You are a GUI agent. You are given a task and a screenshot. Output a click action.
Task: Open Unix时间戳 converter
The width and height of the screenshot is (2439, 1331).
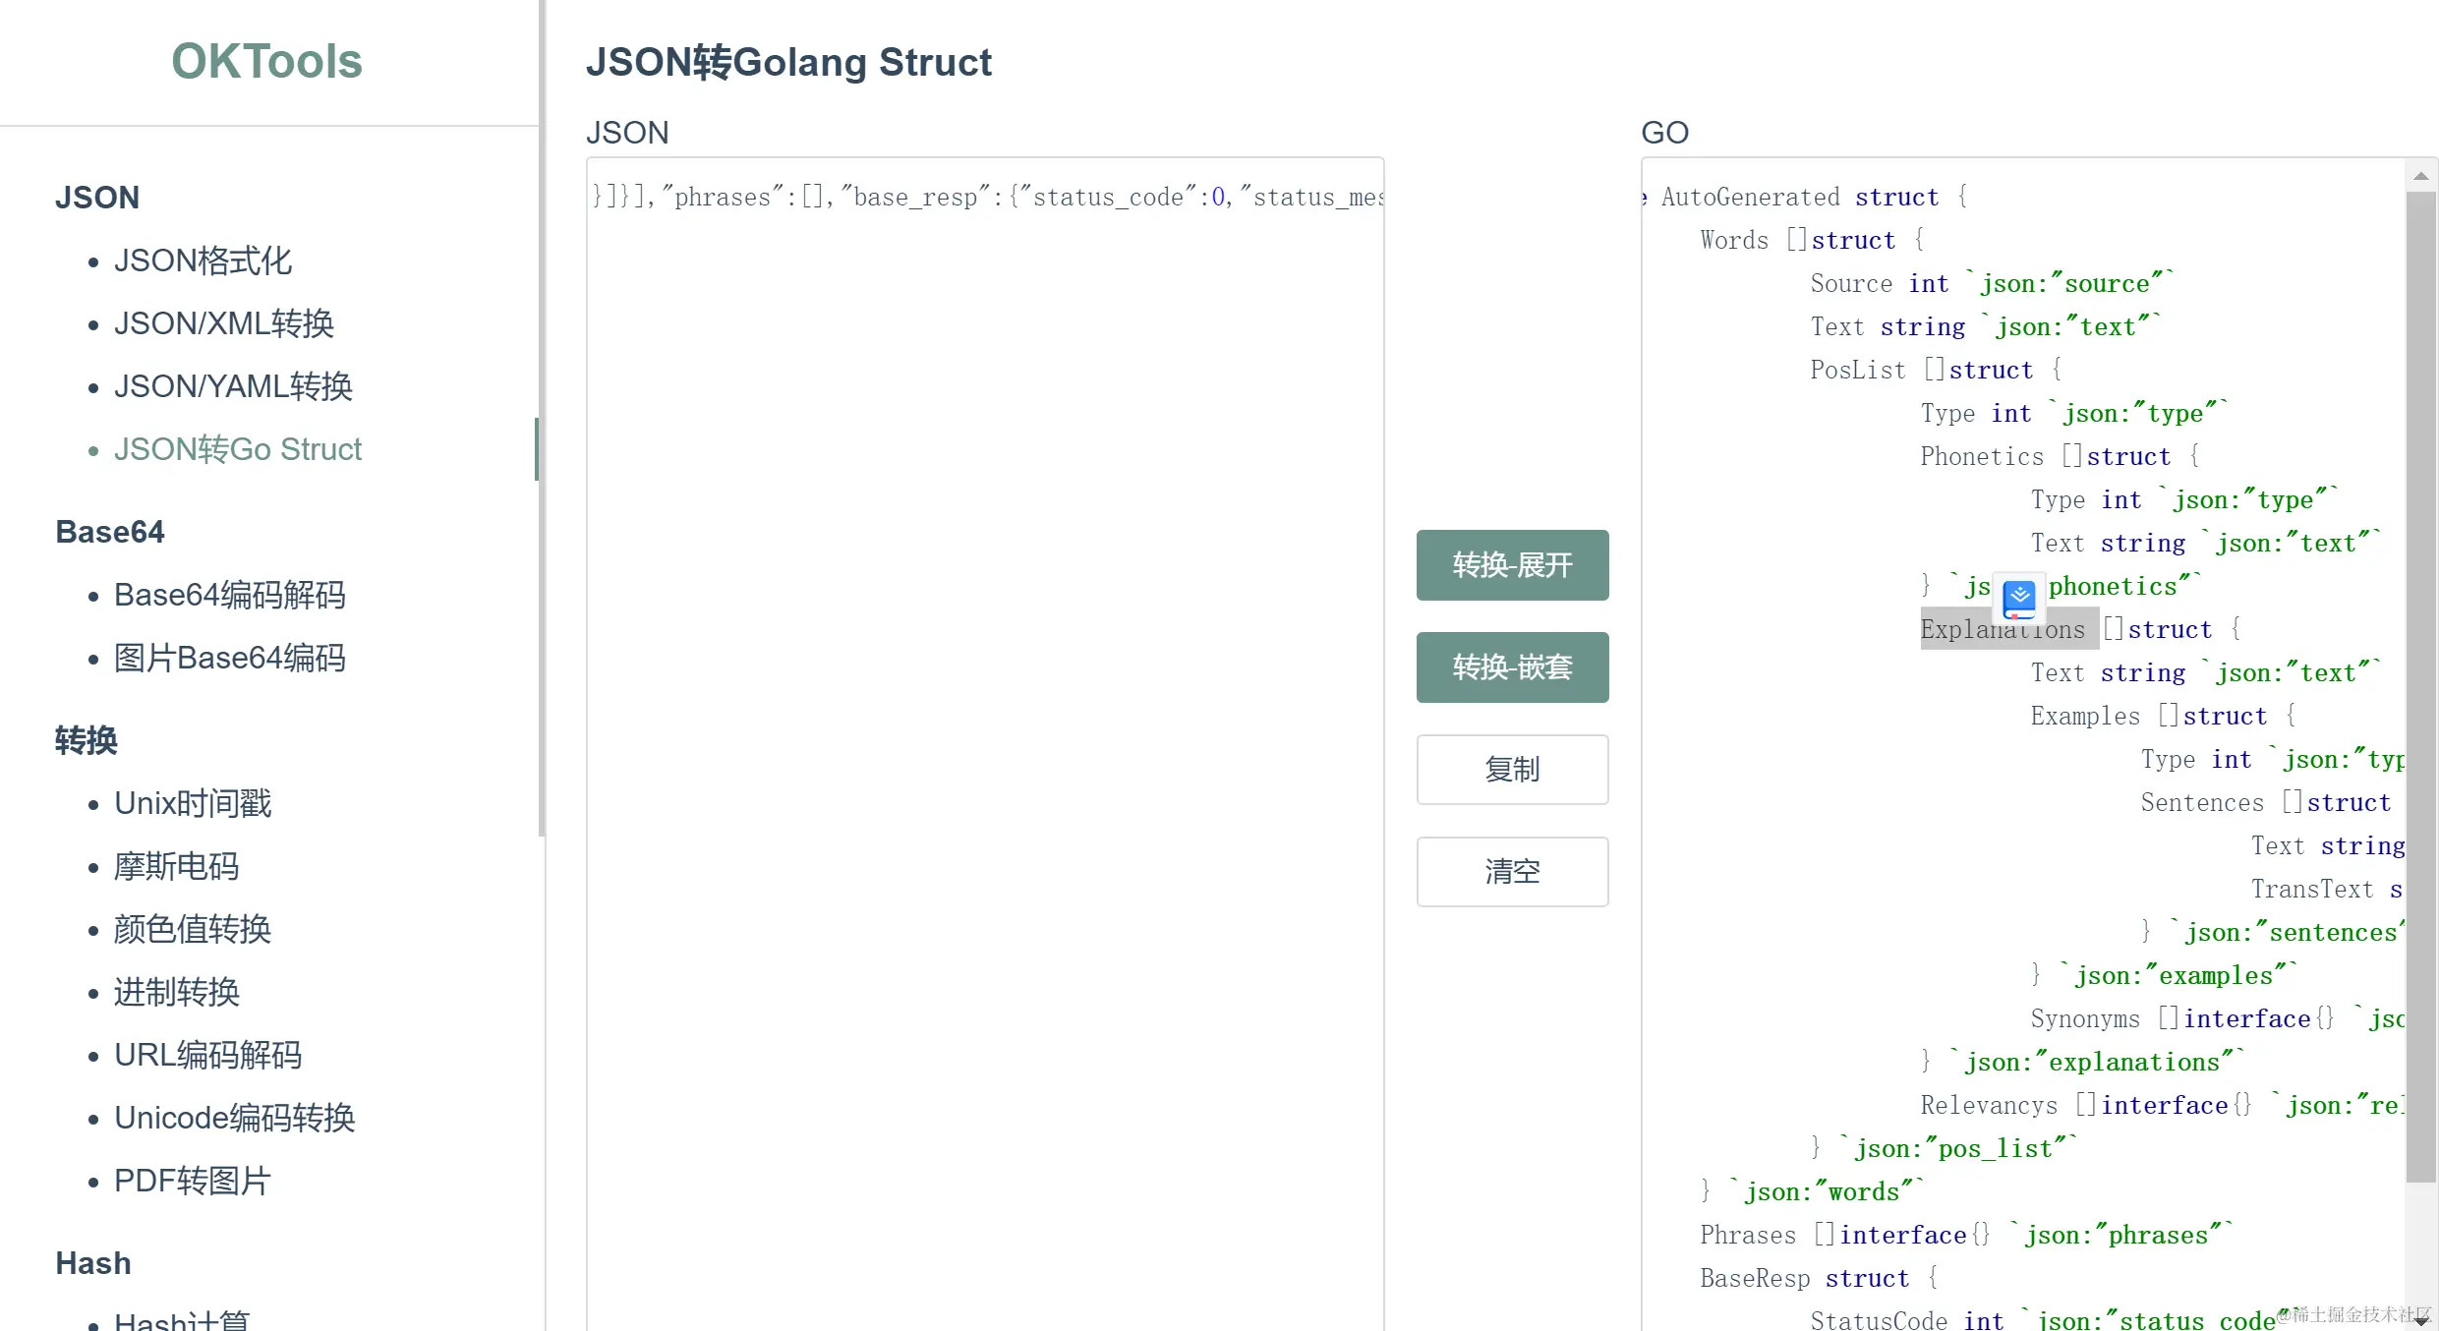click(193, 803)
